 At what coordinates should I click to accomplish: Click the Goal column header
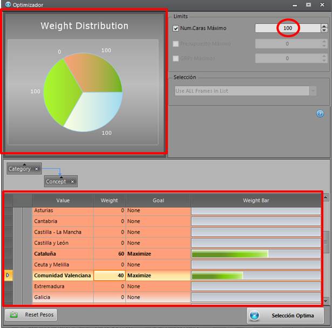tap(158, 200)
